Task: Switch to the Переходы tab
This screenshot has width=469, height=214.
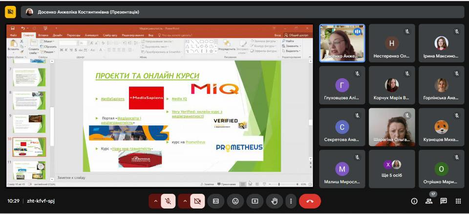Action: point(74,35)
